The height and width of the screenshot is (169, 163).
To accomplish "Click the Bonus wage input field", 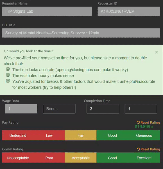I will (x=59, y=109).
